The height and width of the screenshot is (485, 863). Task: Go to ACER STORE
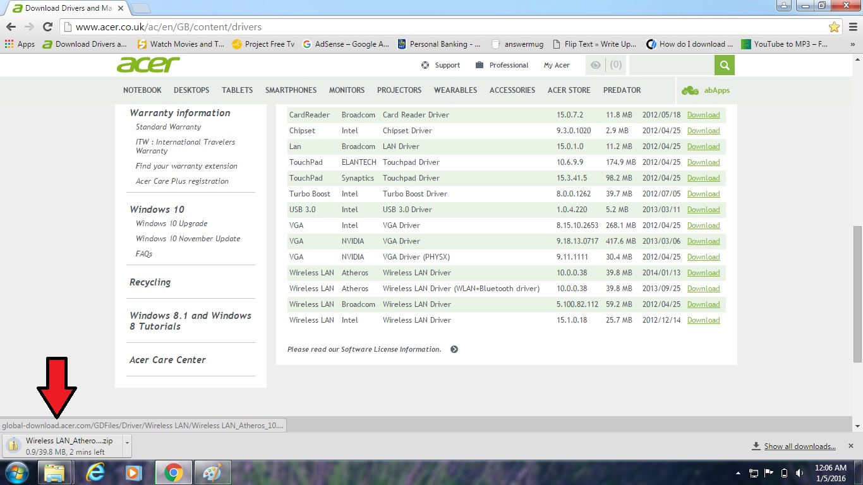569,90
